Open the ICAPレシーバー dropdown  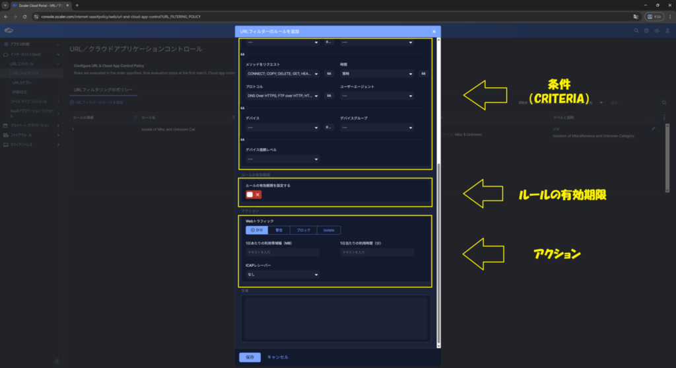pos(283,274)
